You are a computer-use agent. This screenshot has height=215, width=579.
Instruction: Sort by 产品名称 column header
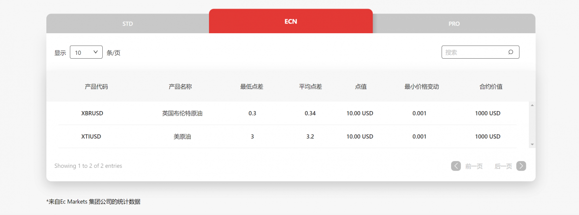180,87
